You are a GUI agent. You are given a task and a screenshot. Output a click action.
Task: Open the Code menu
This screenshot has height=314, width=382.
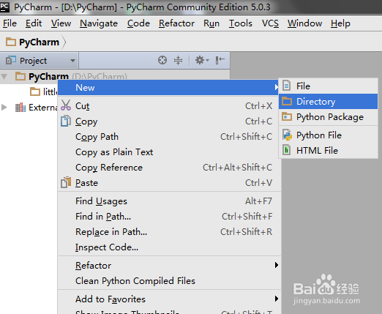point(138,23)
